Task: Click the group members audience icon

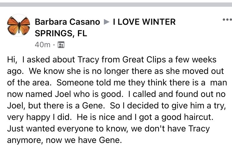Action: [61, 45]
